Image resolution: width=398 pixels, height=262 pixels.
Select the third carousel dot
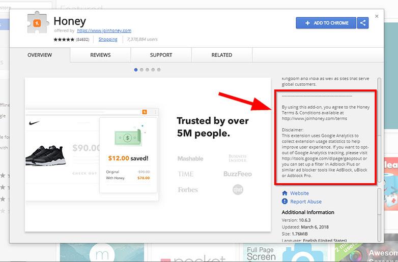coord(147,70)
